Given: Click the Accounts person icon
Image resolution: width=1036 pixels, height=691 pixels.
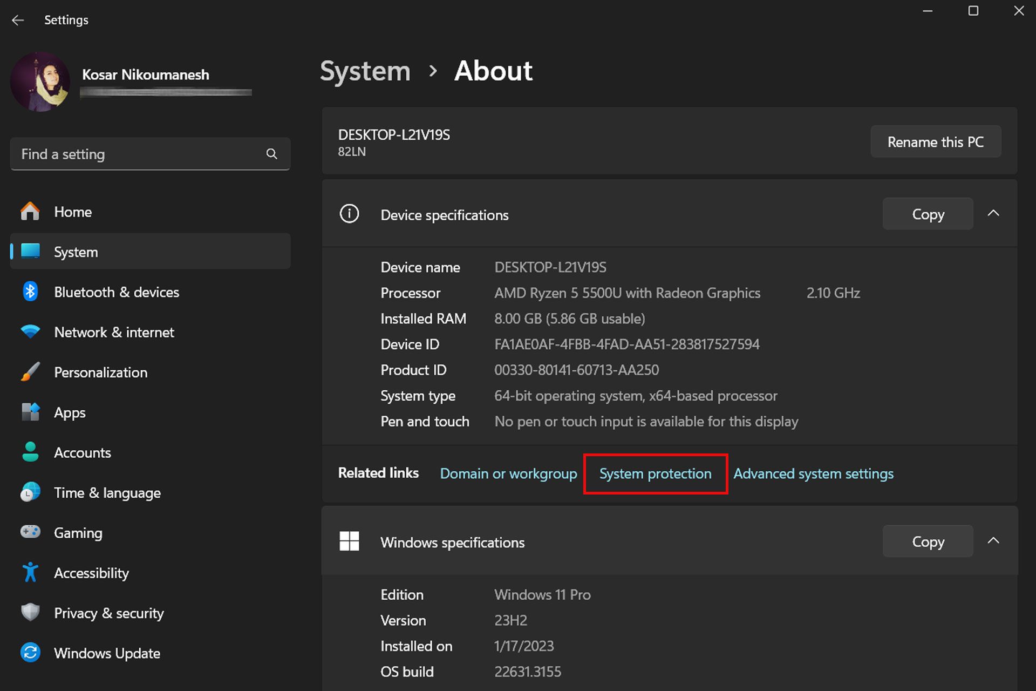Looking at the screenshot, I should pos(30,452).
